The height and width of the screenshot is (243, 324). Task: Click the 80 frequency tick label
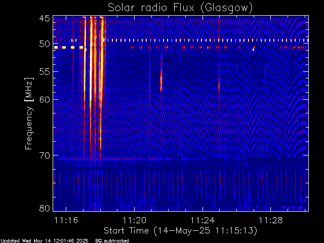tap(45, 208)
